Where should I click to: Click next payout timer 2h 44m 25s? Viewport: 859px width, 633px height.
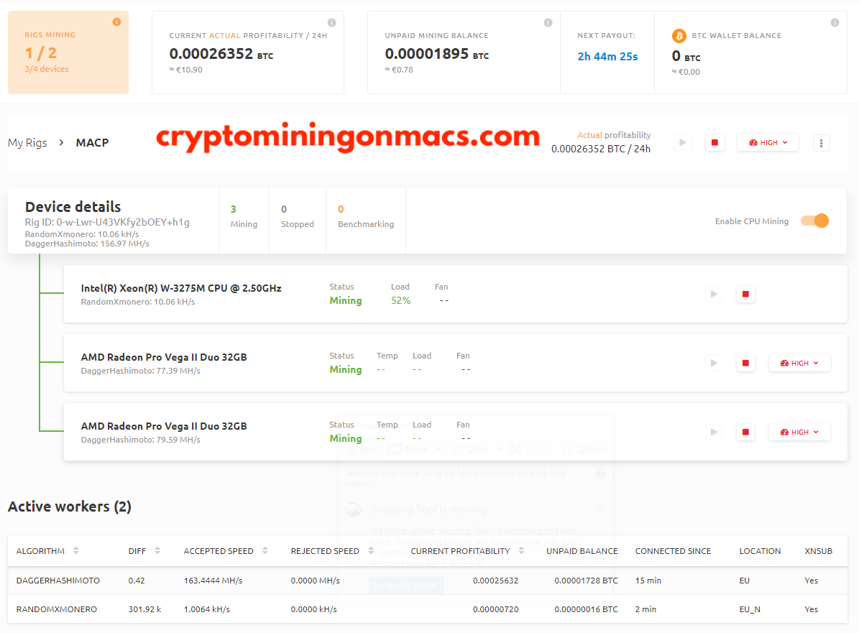pos(607,56)
